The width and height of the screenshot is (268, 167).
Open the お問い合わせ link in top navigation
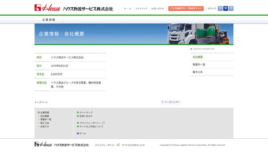point(157,8)
